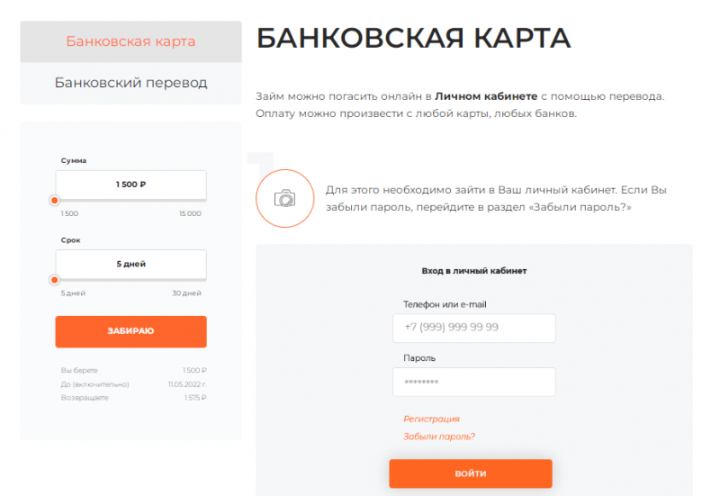Click the 15 000 maximum amount label
Viewport: 720px width, 496px height.
(x=190, y=214)
